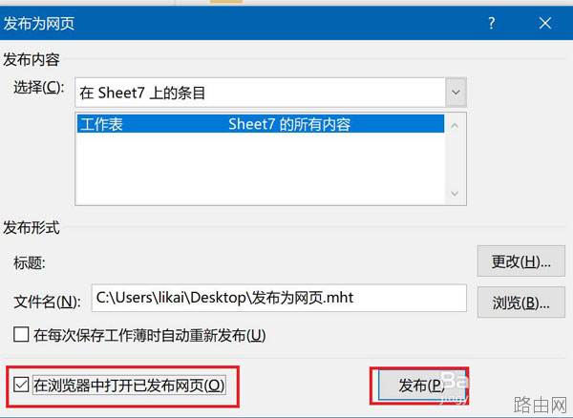Uncheck 在浏览器中打开已发布网页 checkbox

(x=21, y=385)
